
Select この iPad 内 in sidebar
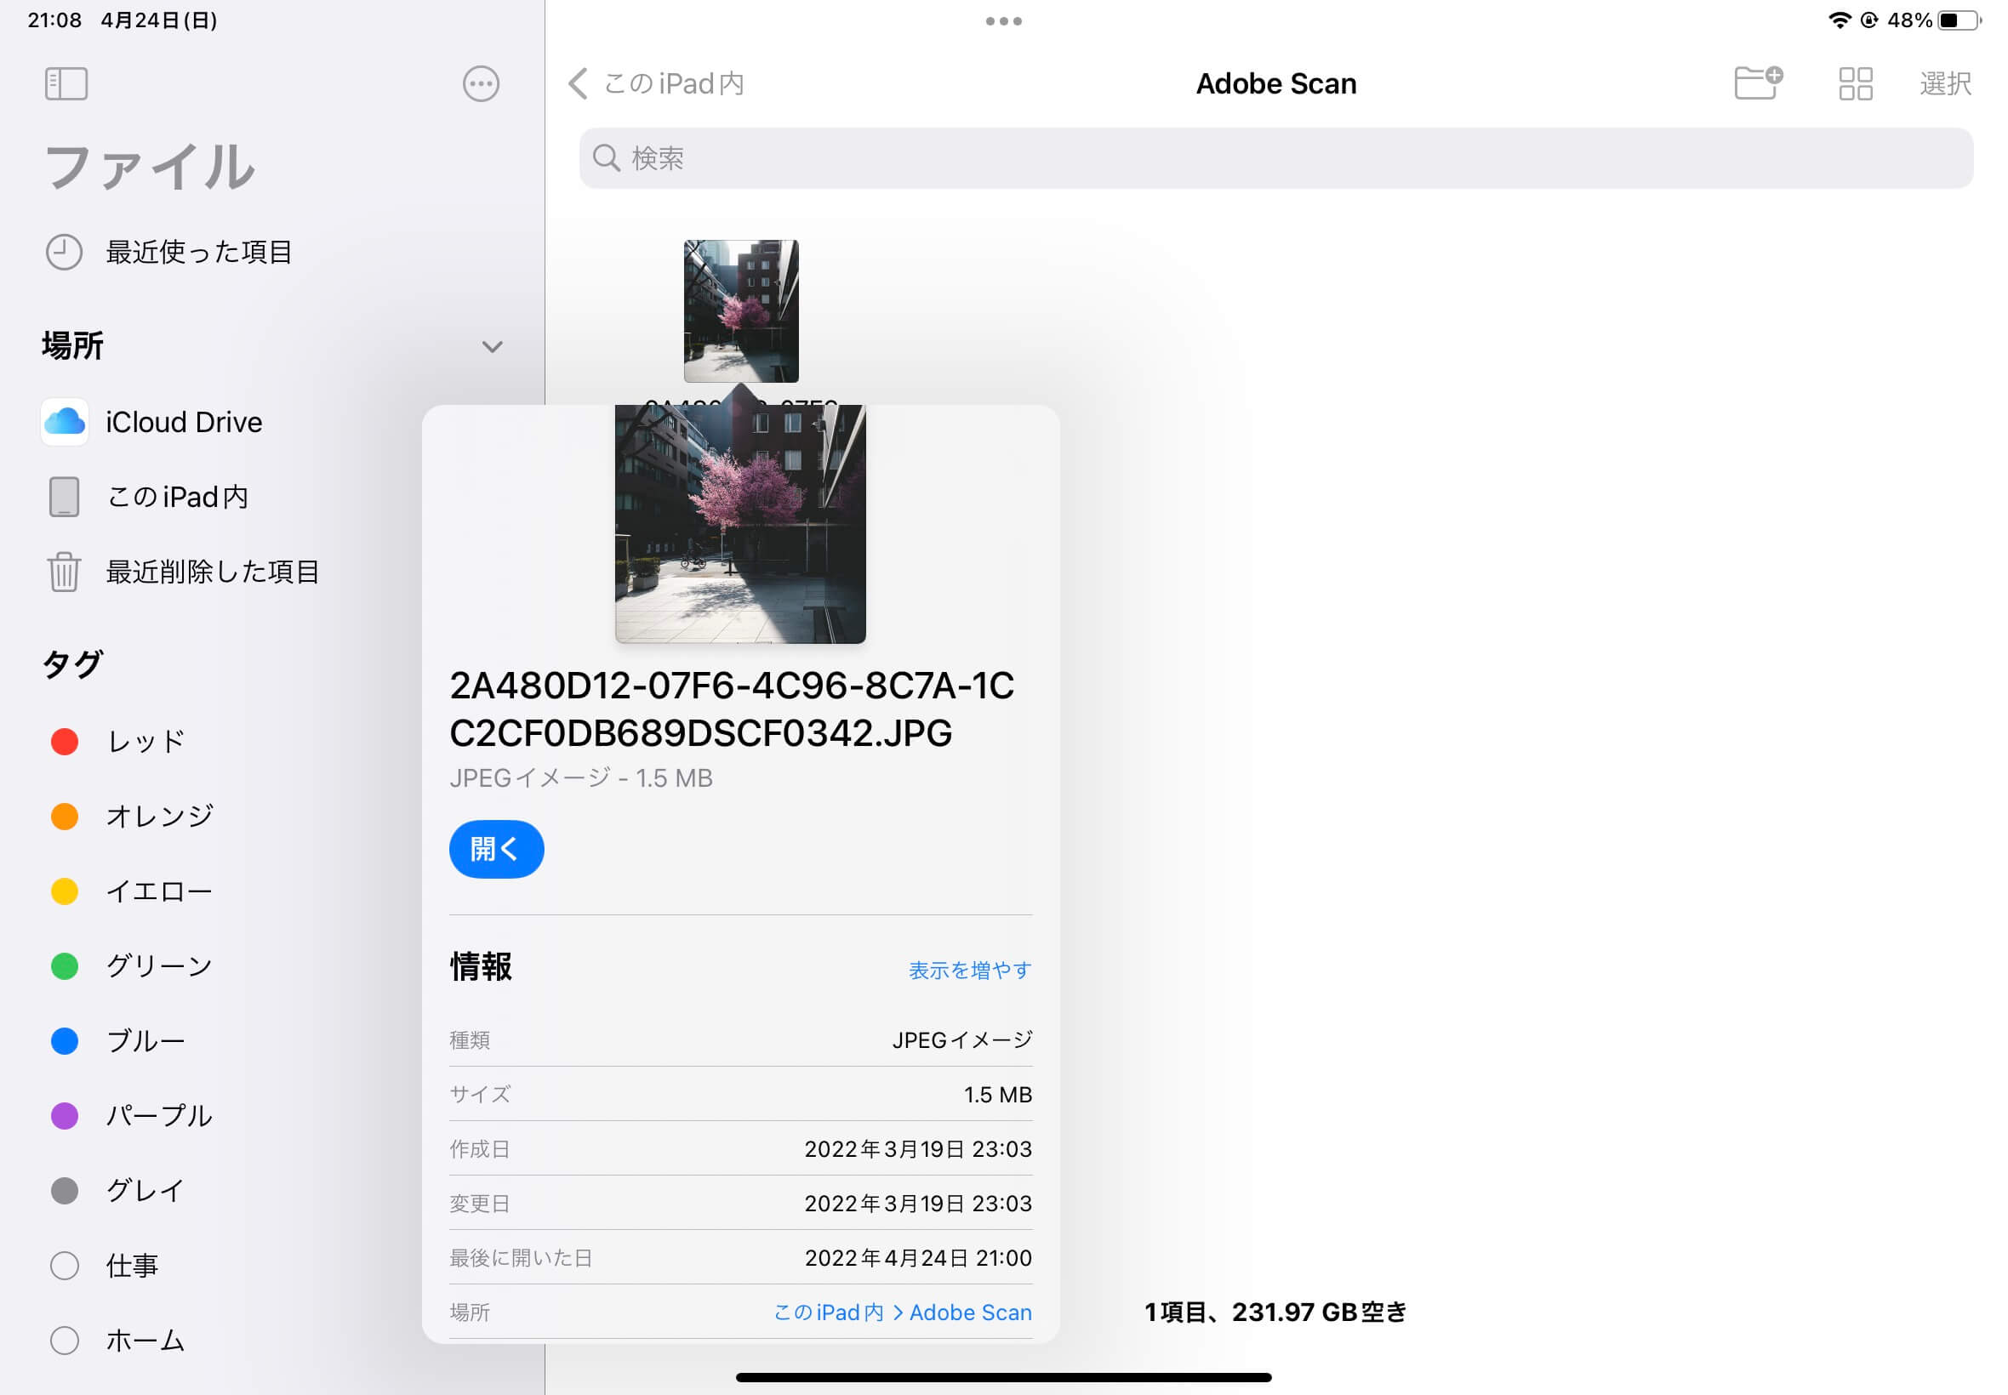point(177,497)
